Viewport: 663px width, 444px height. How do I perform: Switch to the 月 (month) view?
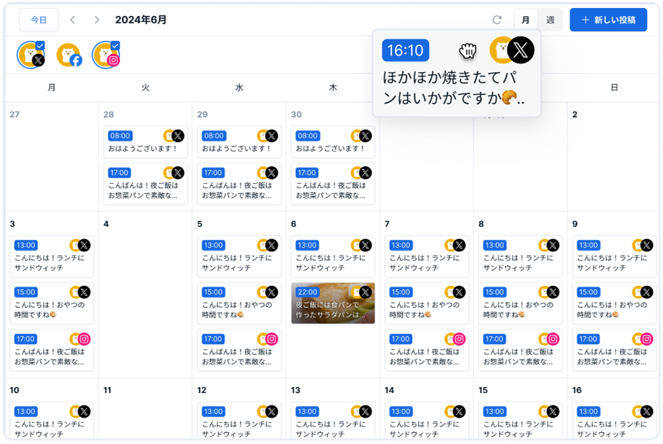tap(526, 20)
